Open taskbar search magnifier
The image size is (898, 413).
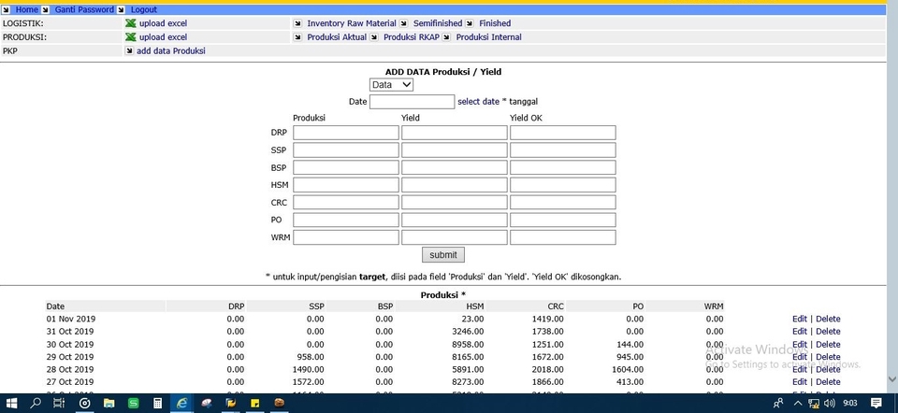click(x=36, y=403)
